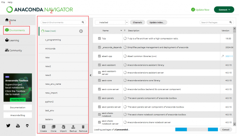Toggle the aext-panels checkbox
The height and width of the screenshot is (136, 239).
[x=99, y=98]
